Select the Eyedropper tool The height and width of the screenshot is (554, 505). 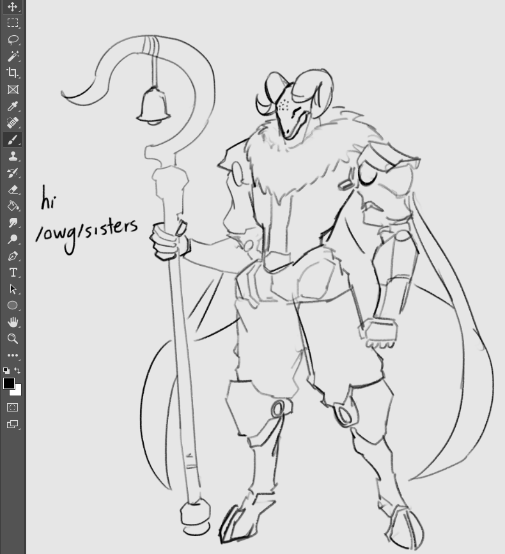point(13,106)
